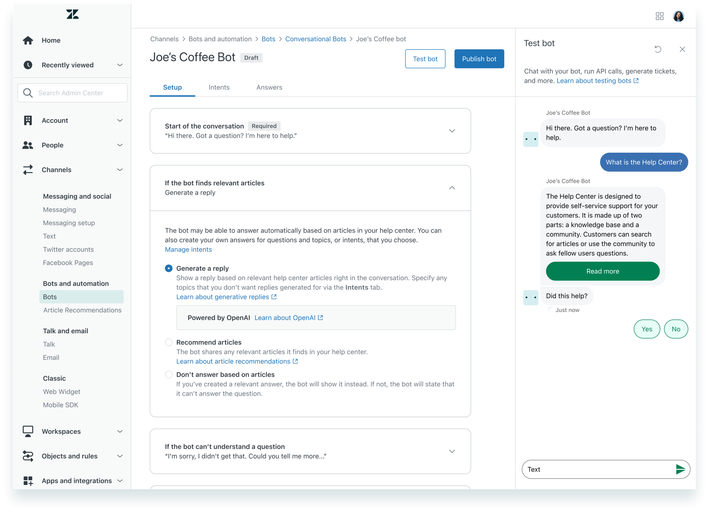
Task: Click the Home house icon
Action: coord(28,40)
